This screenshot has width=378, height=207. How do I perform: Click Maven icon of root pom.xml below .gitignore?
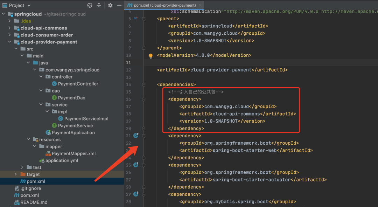click(x=17, y=195)
